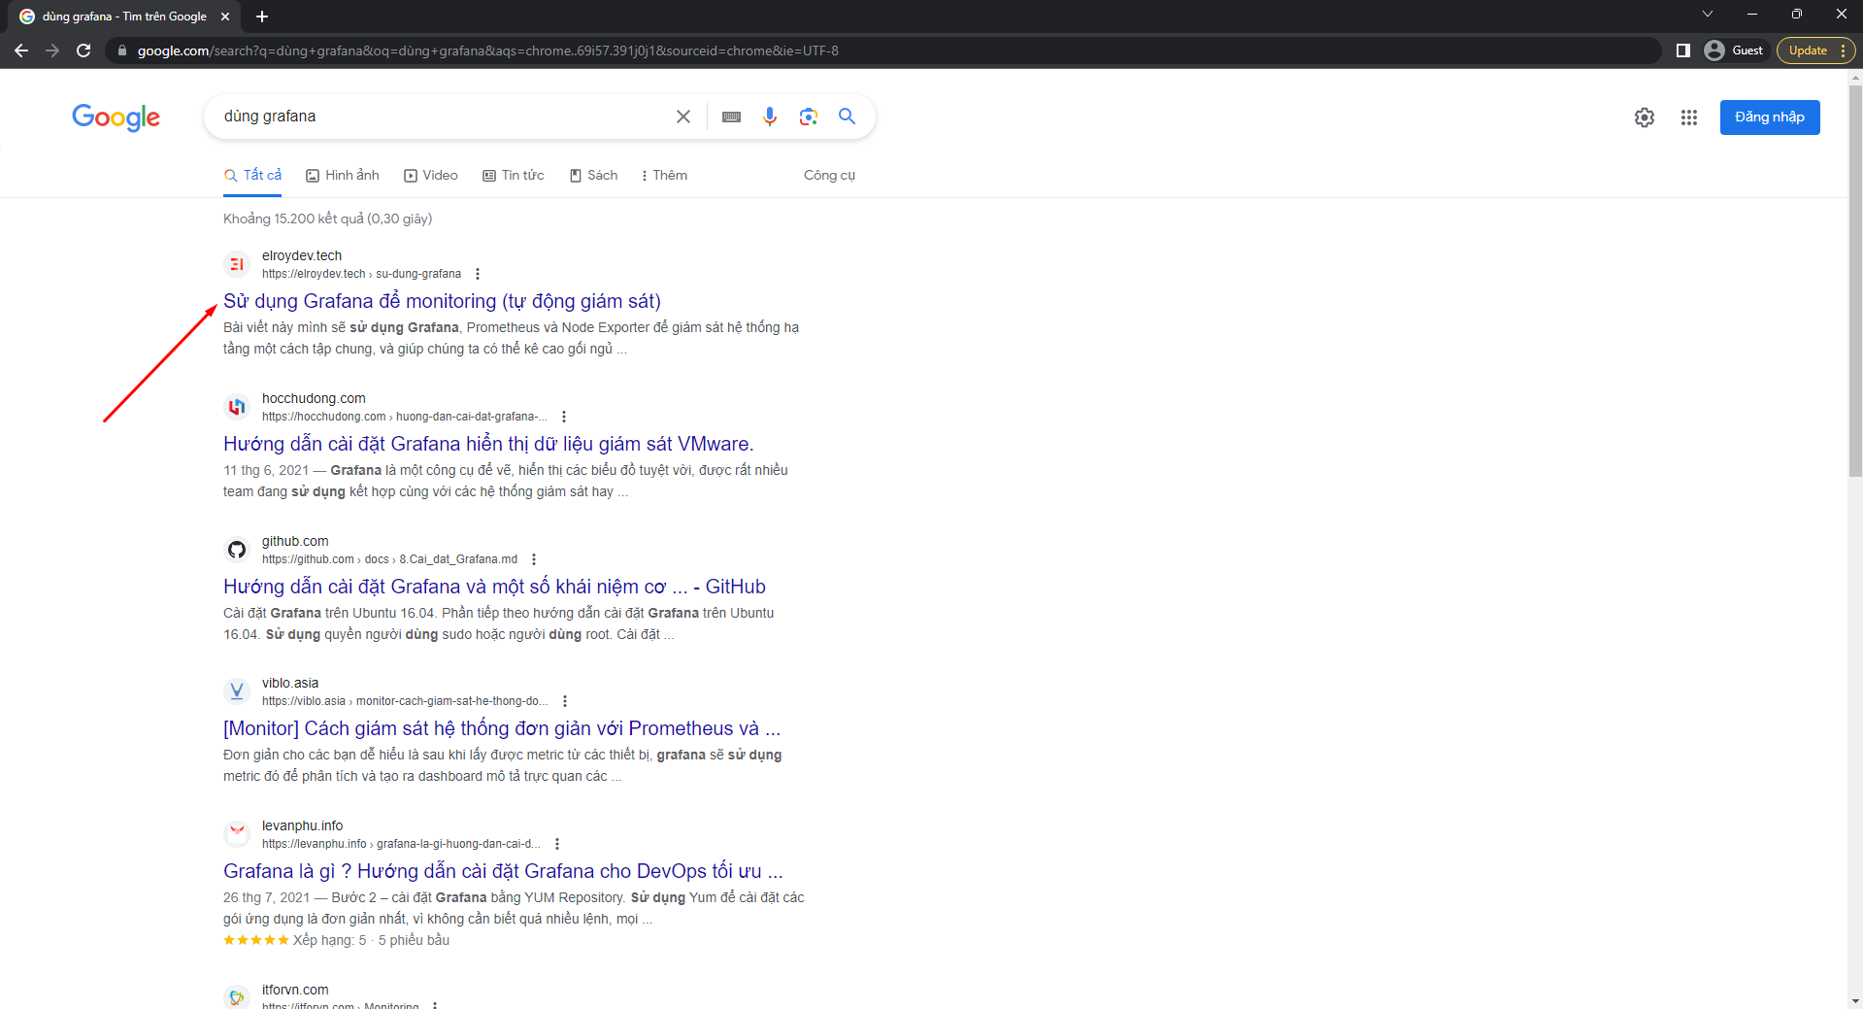
Task: Open a new browser tab
Action: coord(262,17)
